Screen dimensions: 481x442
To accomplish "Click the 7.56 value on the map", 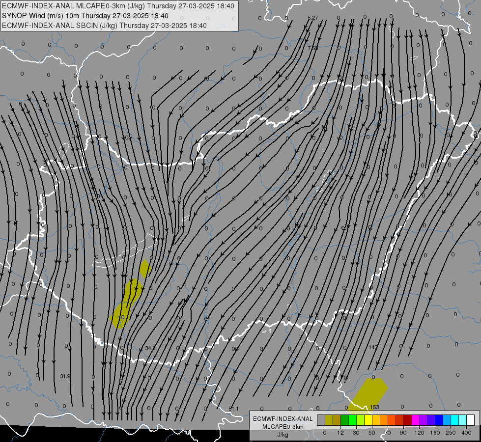I will pos(312,48).
